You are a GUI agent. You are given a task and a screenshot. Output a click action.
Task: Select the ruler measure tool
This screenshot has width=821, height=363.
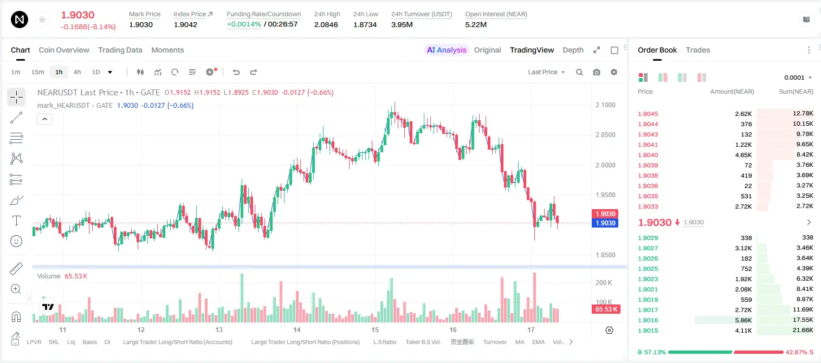(x=16, y=269)
